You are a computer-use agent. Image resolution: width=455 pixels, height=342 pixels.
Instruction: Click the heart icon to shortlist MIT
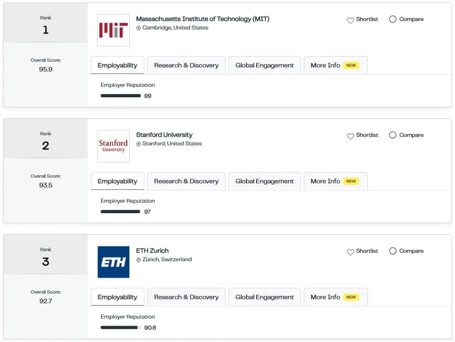tap(350, 20)
